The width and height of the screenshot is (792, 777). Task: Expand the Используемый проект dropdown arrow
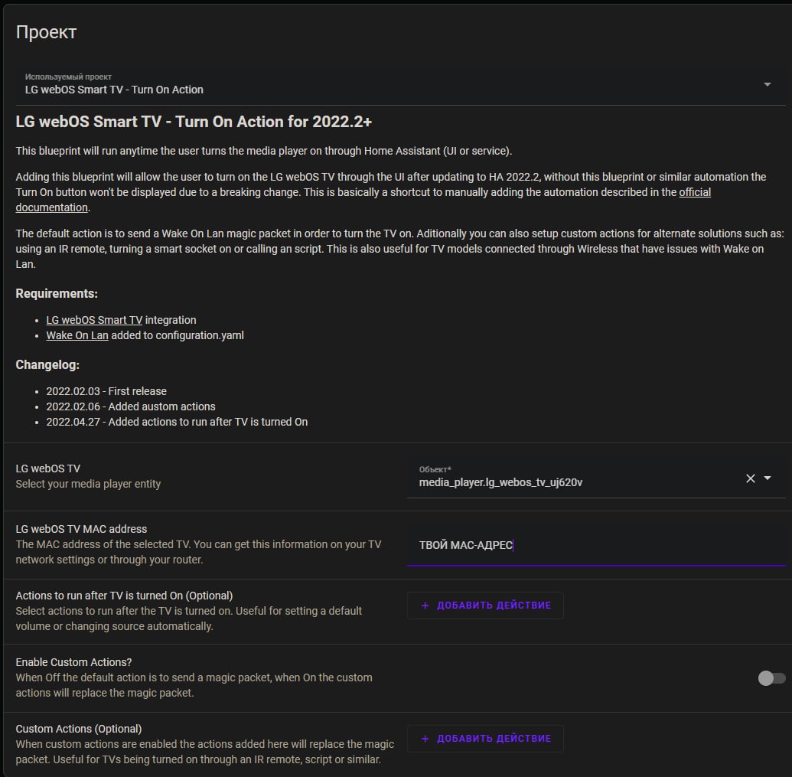[767, 84]
